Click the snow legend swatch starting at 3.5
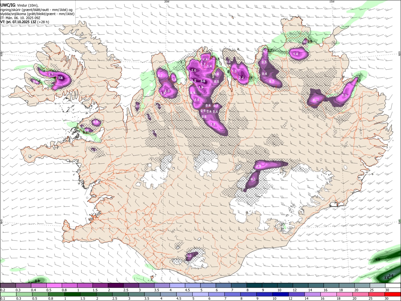 (162, 286)
